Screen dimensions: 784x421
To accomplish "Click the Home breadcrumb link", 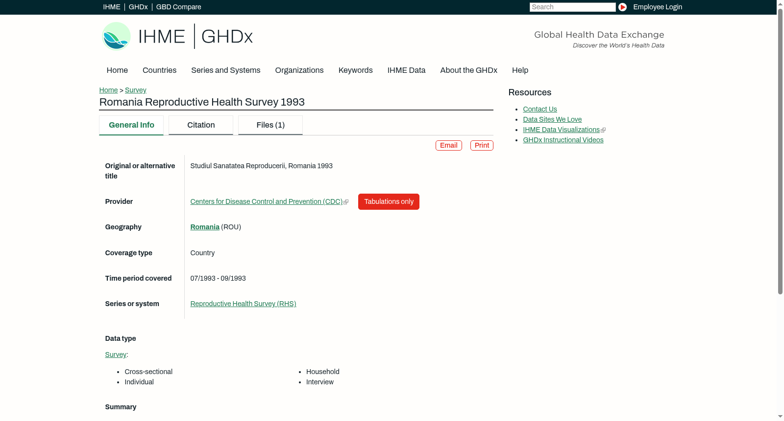I will pos(108,90).
